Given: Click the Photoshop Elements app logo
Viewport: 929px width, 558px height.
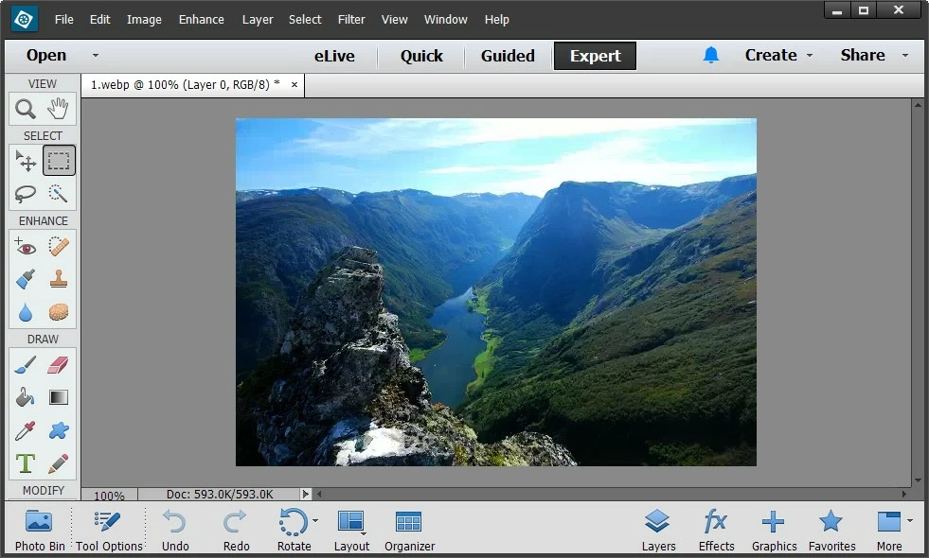Looking at the screenshot, I should tap(24, 20).
